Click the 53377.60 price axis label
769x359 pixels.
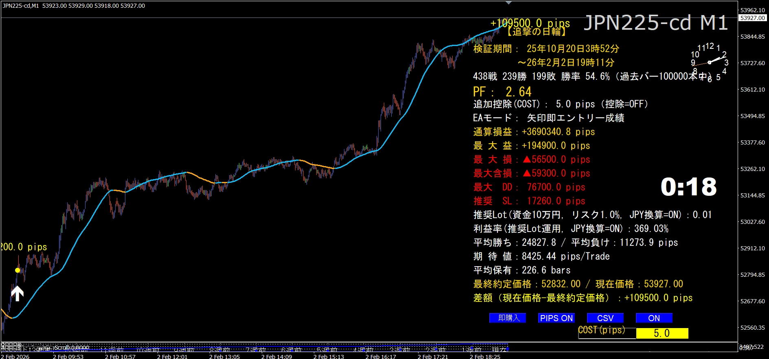(752, 142)
